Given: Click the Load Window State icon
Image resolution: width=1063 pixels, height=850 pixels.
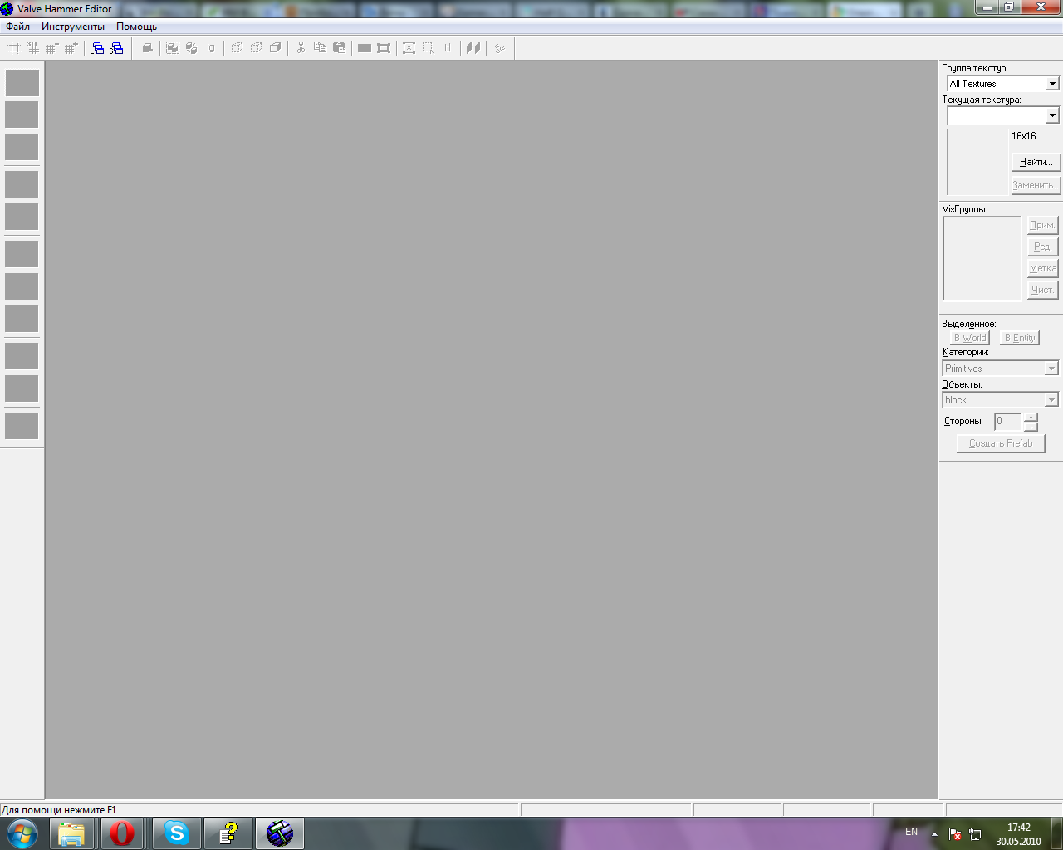Looking at the screenshot, I should (97, 48).
